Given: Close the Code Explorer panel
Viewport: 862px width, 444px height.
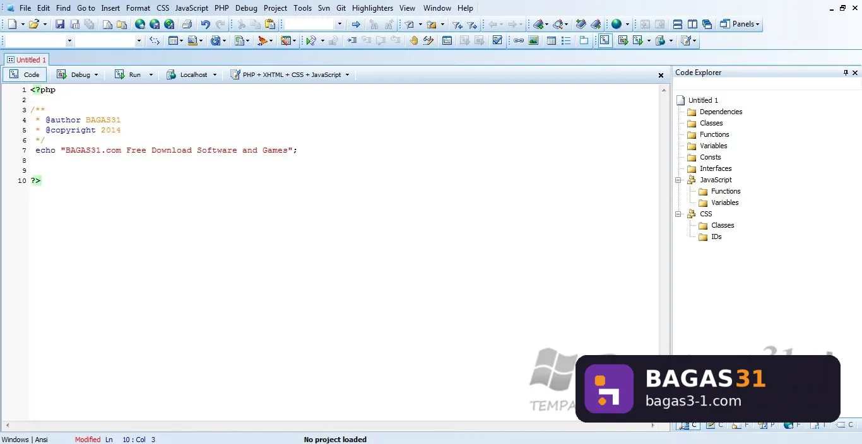Looking at the screenshot, I should pyautogui.click(x=856, y=73).
